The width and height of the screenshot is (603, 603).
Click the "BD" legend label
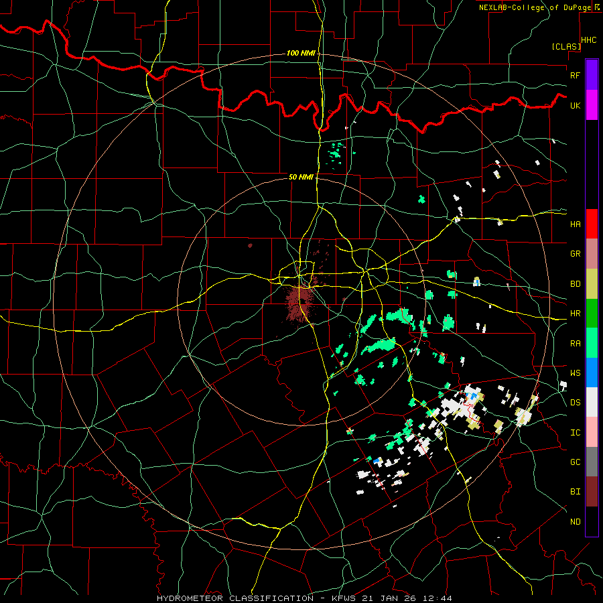(x=575, y=284)
